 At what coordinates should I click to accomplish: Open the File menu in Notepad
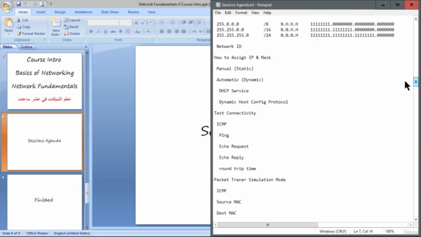click(x=218, y=13)
